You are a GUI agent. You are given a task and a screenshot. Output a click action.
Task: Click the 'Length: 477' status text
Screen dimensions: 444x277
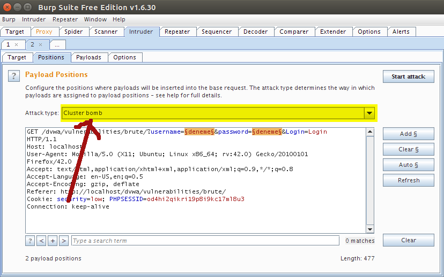click(x=357, y=258)
